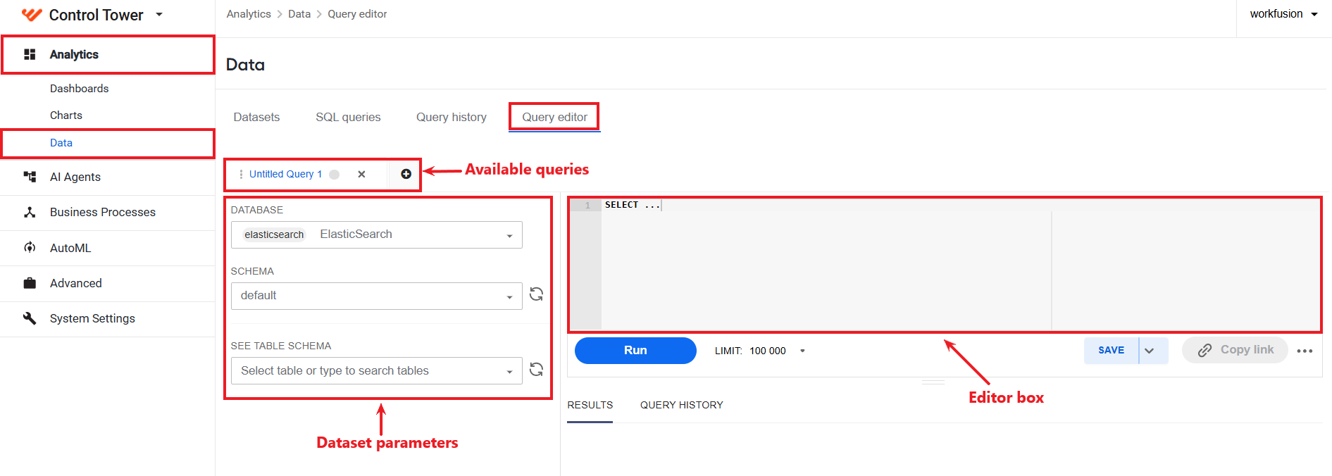The image size is (1332, 476).
Task: Click the SAVE button
Action: tap(1111, 350)
